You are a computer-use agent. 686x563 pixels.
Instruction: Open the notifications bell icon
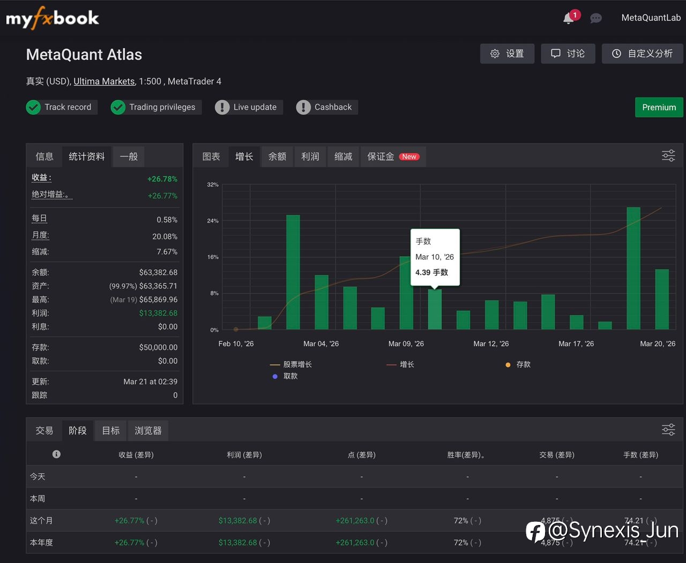[x=569, y=18]
